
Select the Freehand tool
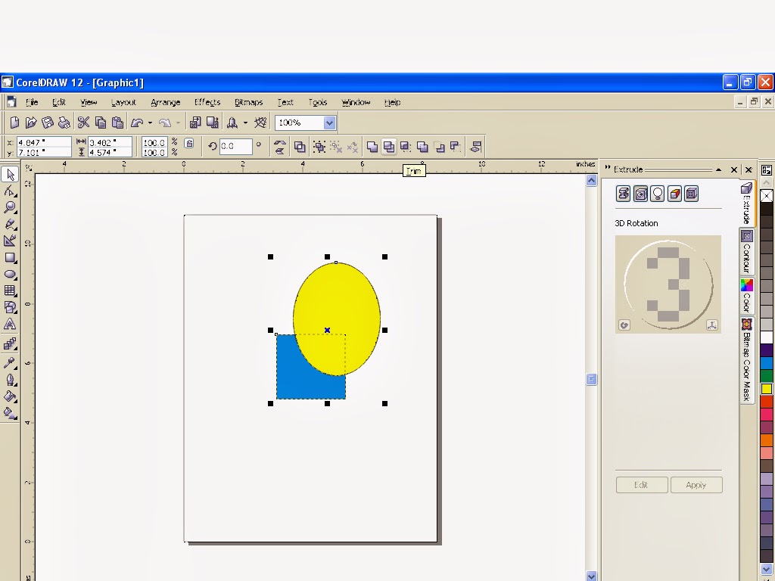(10, 224)
